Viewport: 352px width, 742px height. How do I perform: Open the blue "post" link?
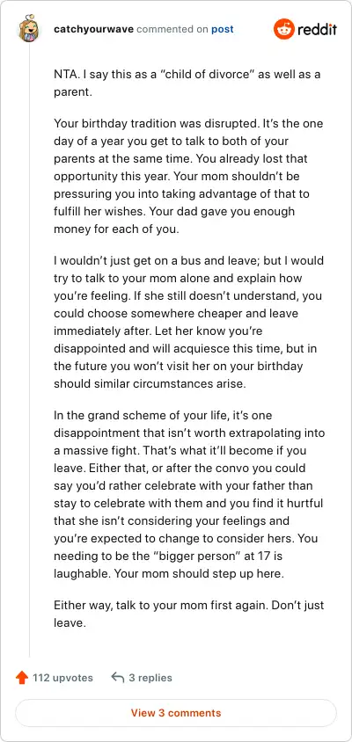[x=222, y=29]
